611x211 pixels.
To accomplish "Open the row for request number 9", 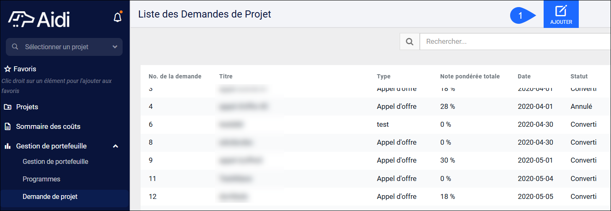I will click(375, 161).
